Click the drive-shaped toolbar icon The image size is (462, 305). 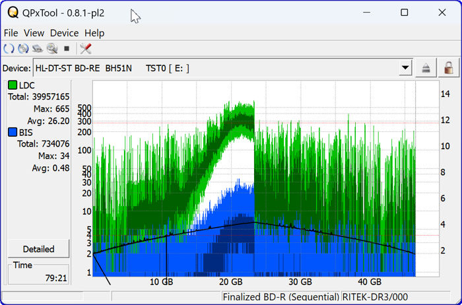pos(38,49)
